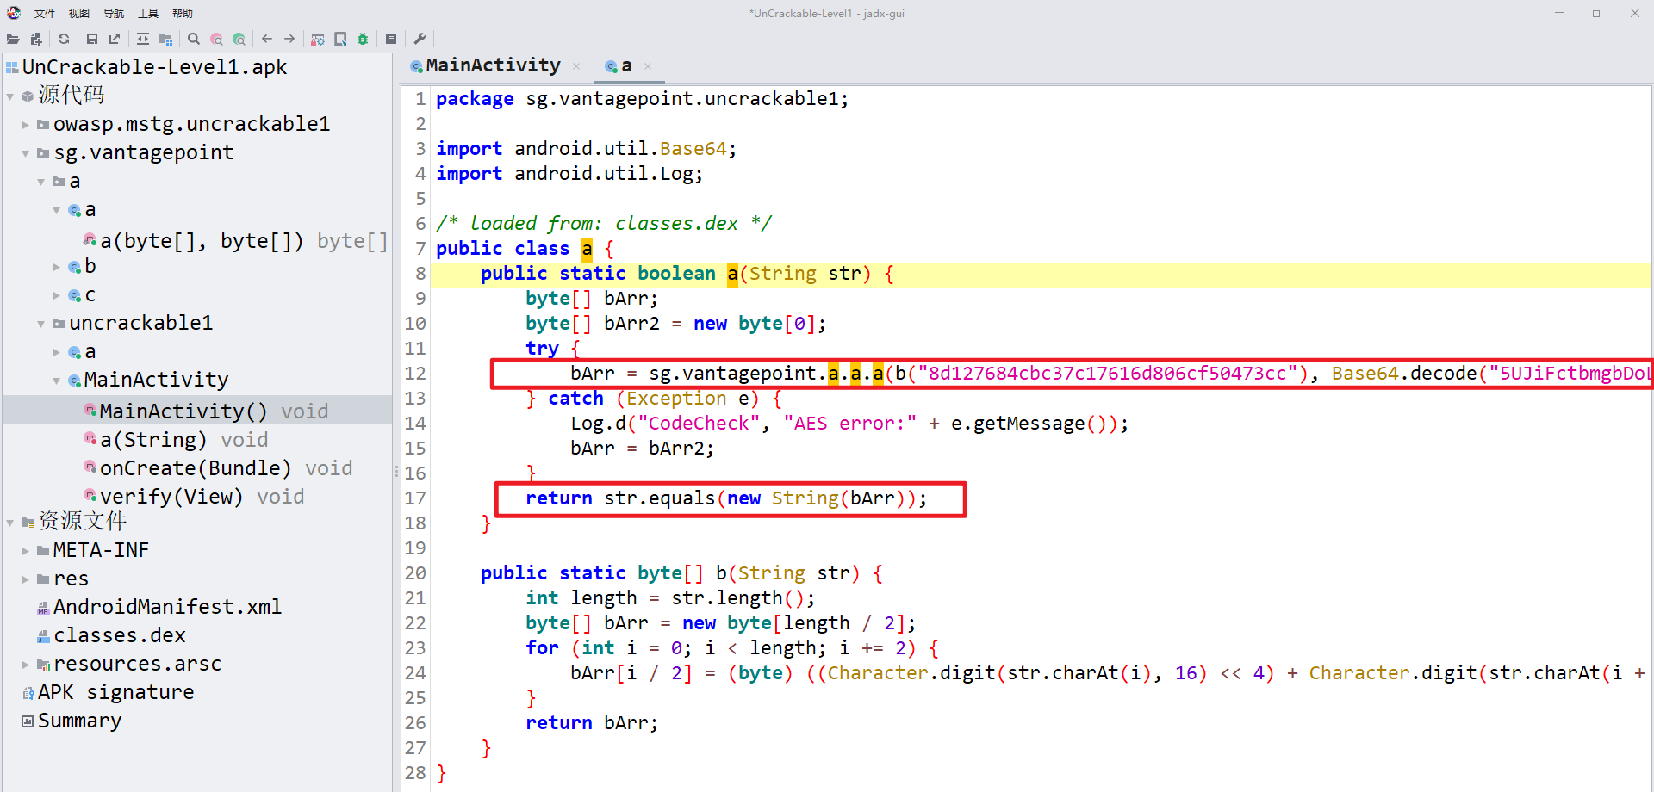Select verify(View) method in tree
Screen dimensions: 1654x792
[x=171, y=497]
